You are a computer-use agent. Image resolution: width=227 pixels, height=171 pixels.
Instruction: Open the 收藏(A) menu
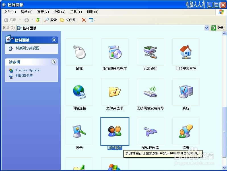click(59, 12)
